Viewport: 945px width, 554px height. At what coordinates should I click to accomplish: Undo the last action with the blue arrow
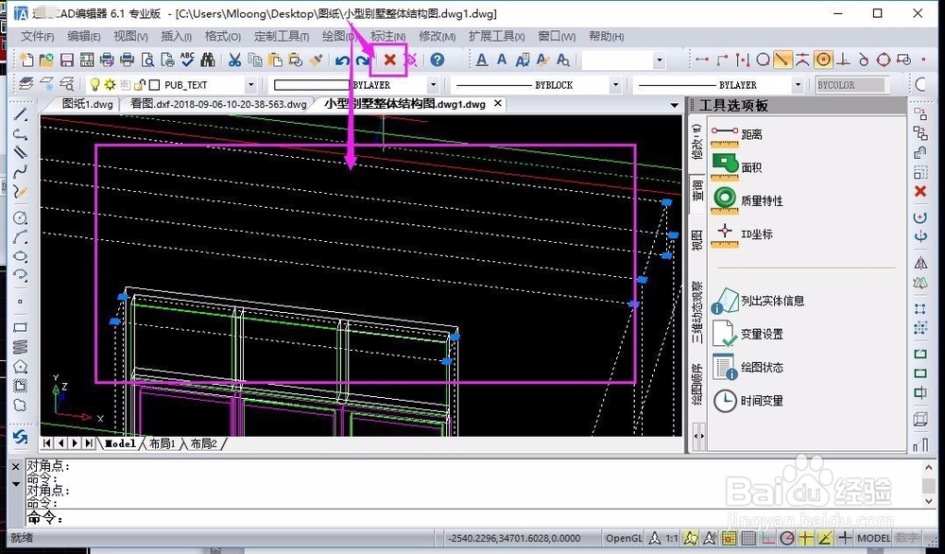tap(342, 60)
